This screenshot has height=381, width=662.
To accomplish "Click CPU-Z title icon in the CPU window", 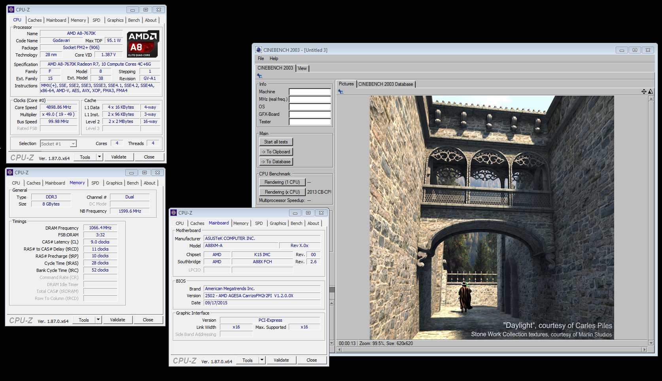I will coord(11,9).
